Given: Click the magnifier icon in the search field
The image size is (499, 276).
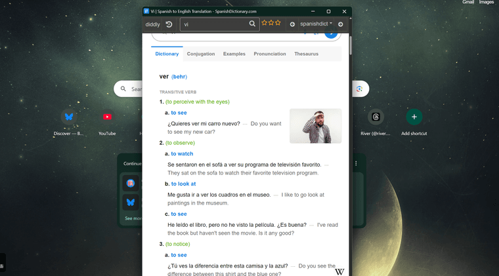Looking at the screenshot, I should pyautogui.click(x=252, y=24).
